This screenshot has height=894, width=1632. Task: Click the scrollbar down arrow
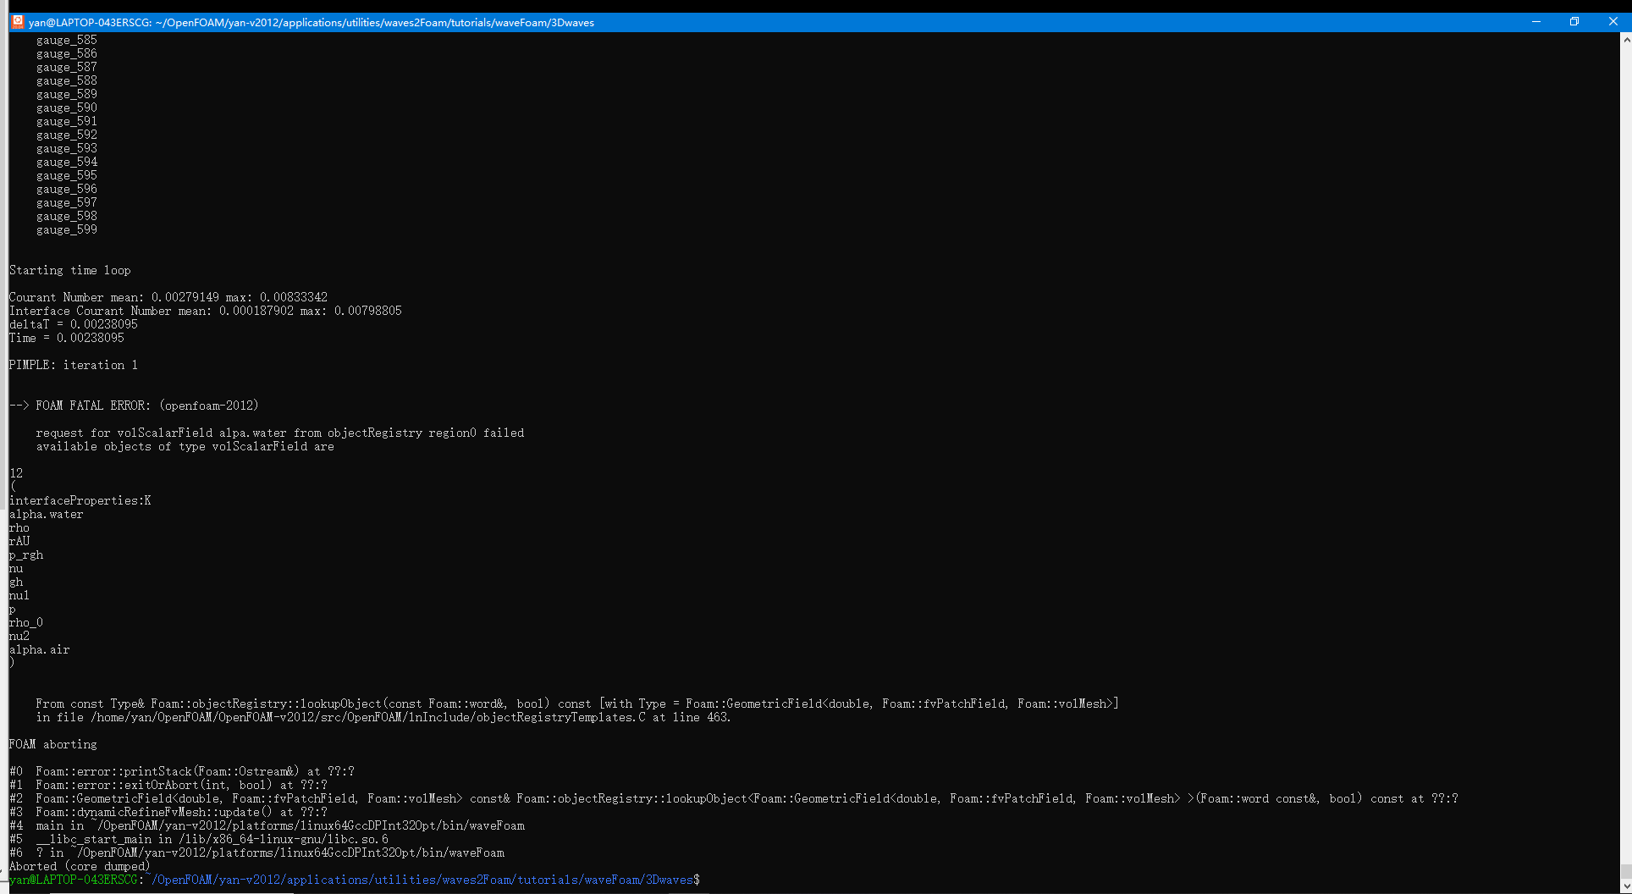(x=1626, y=886)
